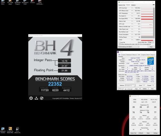Open the TeamSpeak 3 Client desktop icon
Image resolution: width=161 pixels, height=136 pixels.
[25, 2]
